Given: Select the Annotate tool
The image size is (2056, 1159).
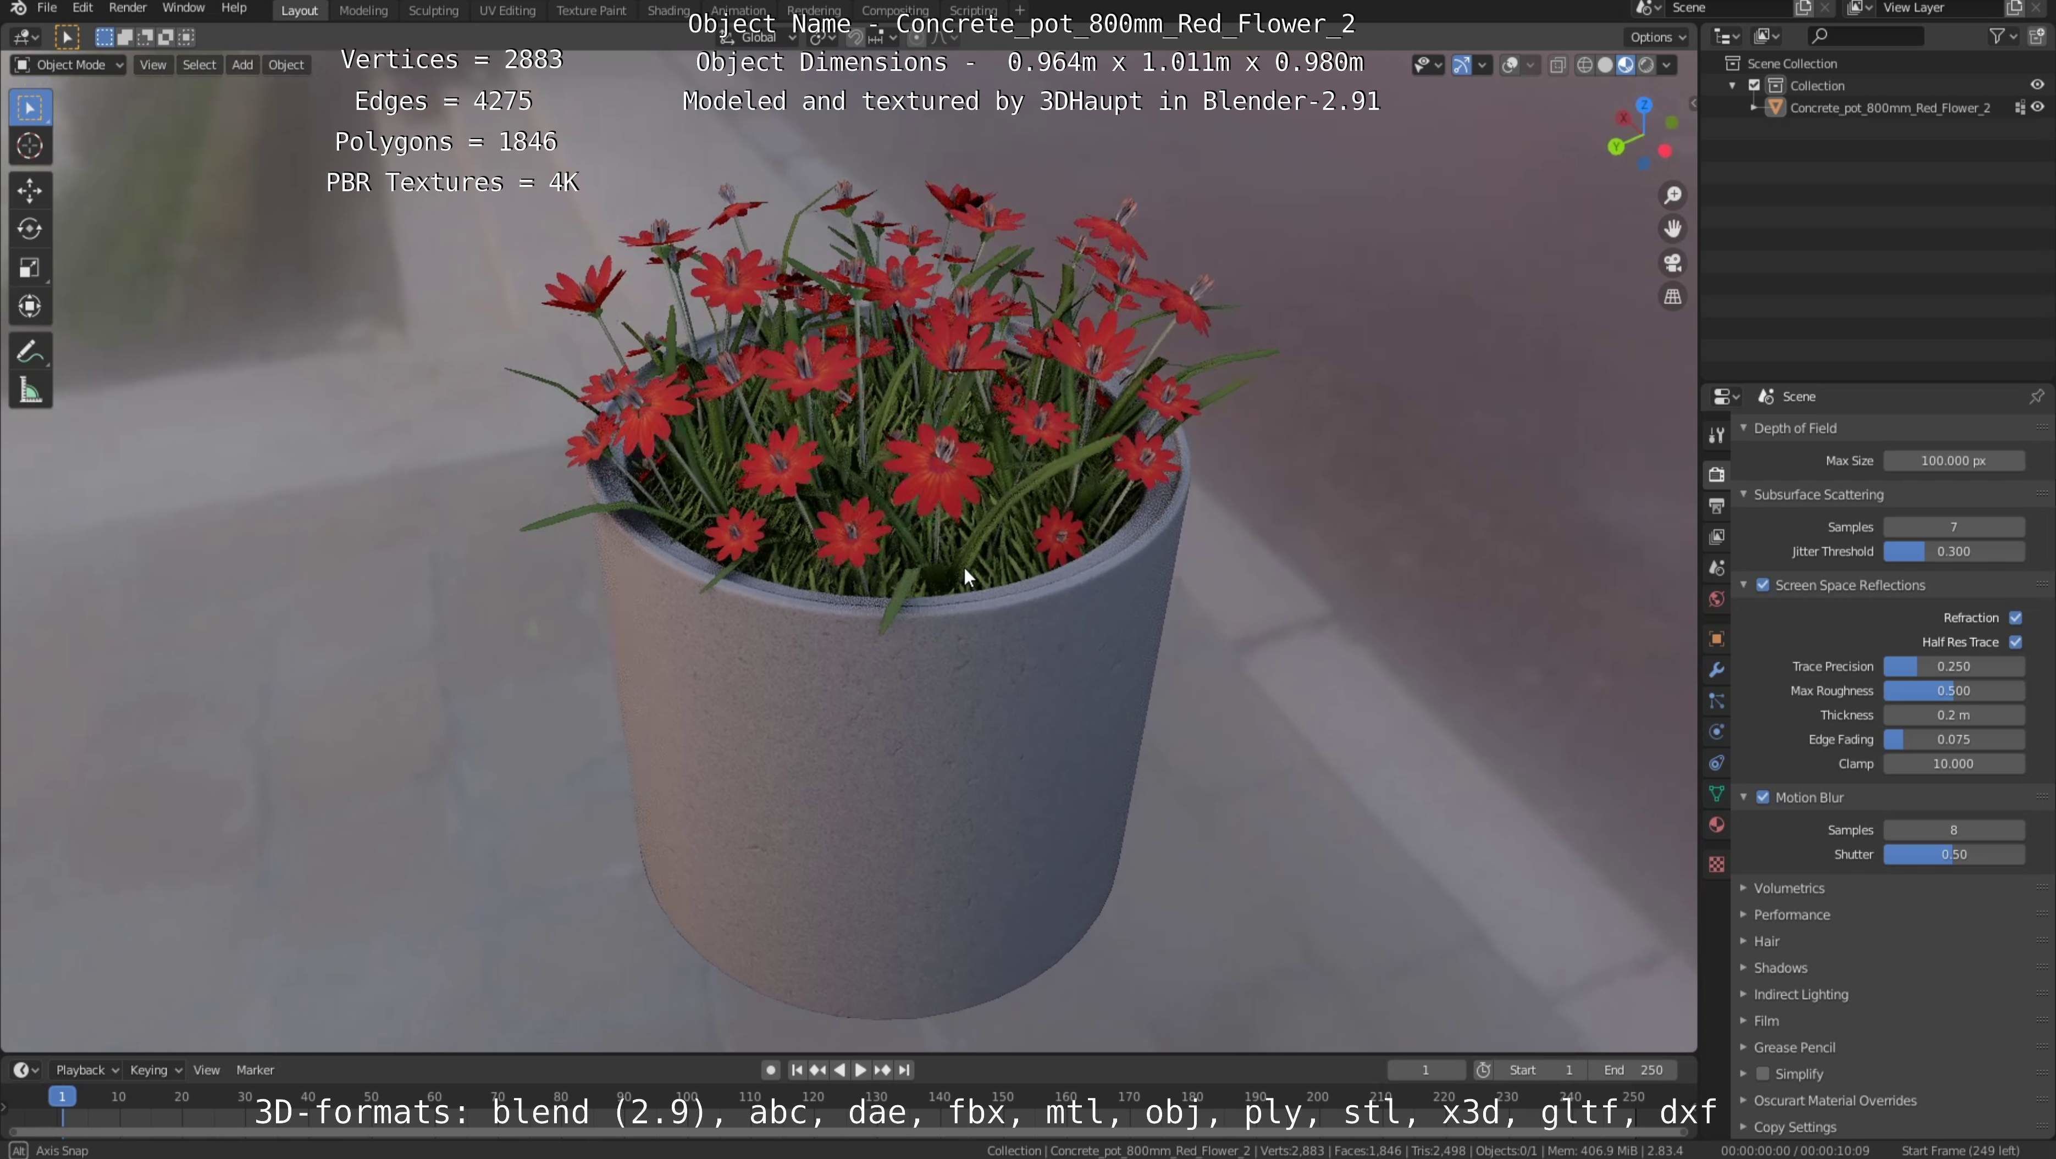Looking at the screenshot, I should pyautogui.click(x=30, y=351).
